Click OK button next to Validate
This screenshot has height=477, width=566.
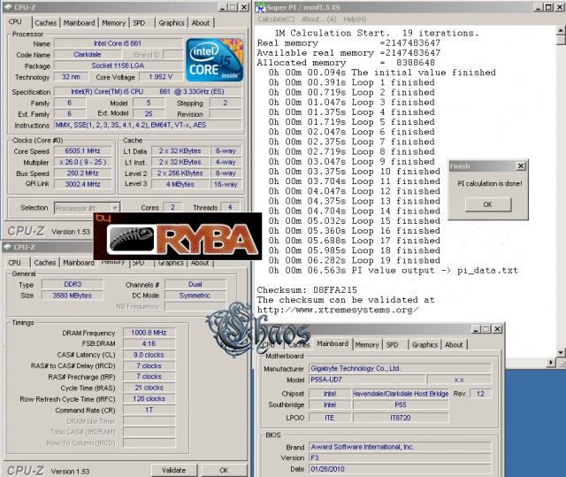click(225, 469)
